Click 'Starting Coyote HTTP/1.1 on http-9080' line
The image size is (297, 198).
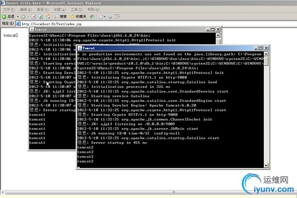pyautogui.click(x=128, y=114)
